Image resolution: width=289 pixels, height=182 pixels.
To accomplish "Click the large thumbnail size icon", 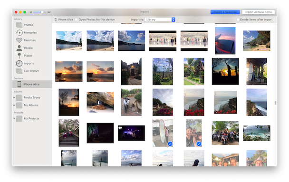I will tap(49, 12).
